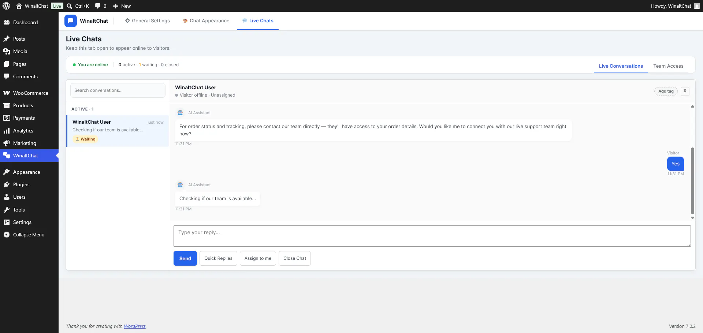Click the Live status badge
Screen dimensions: 703x333
tap(57, 6)
